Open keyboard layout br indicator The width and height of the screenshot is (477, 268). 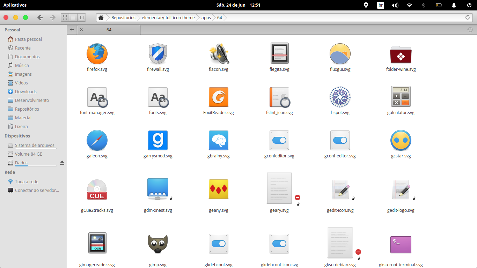pyautogui.click(x=381, y=5)
